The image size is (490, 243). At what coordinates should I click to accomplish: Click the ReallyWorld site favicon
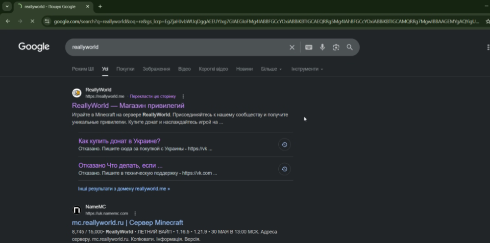(76, 93)
